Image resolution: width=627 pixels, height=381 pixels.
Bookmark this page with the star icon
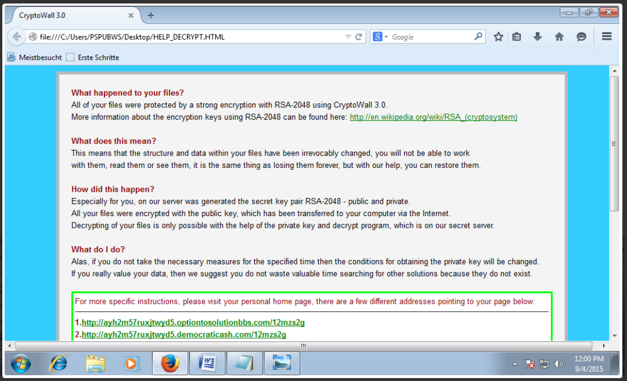tap(498, 37)
